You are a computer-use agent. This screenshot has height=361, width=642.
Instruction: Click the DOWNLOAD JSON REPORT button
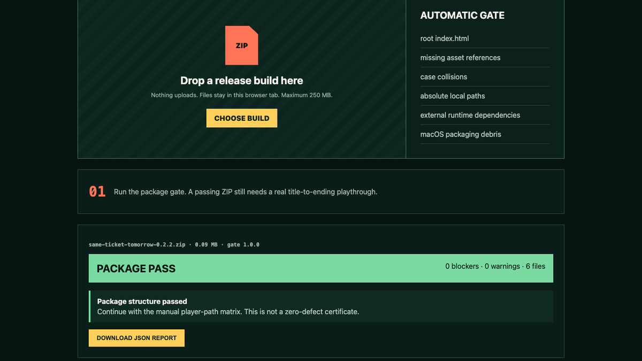point(136,338)
